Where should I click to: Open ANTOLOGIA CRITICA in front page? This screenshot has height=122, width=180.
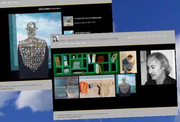87,40
